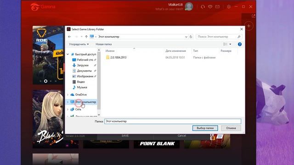Open Быстрый доступ in navigation tree

tap(85, 54)
